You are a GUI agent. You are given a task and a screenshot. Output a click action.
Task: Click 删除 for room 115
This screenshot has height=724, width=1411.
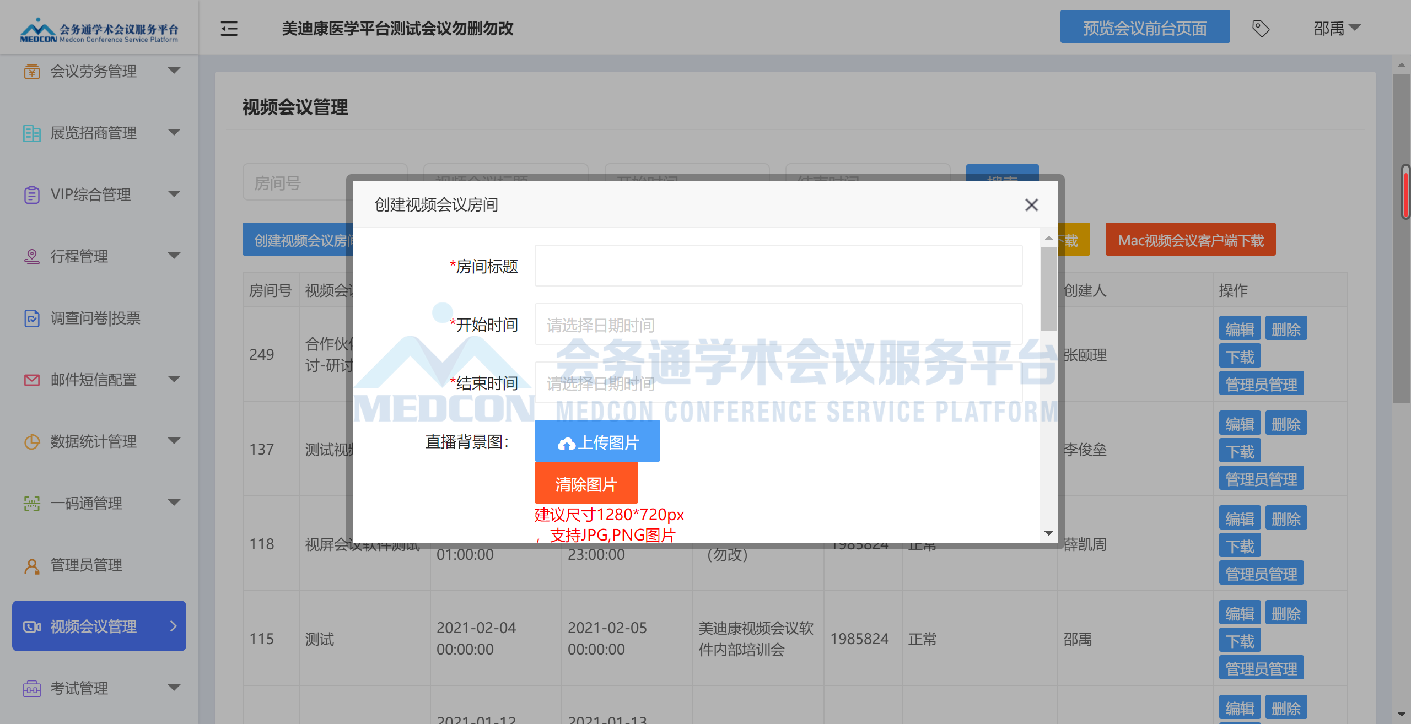[x=1286, y=613]
